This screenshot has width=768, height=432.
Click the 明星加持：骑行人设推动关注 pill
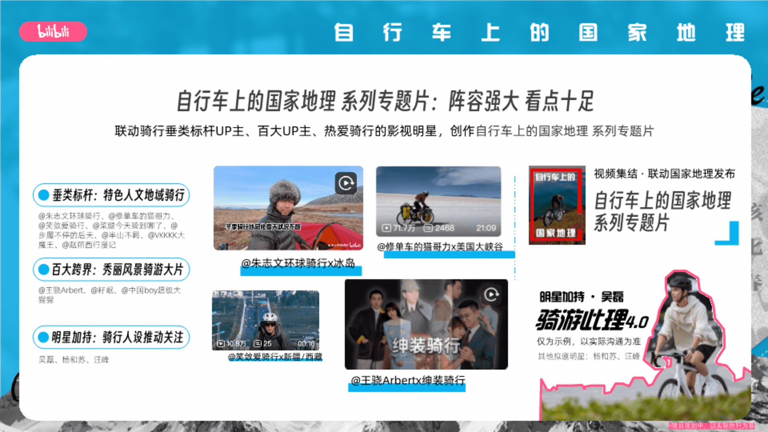[111, 337]
